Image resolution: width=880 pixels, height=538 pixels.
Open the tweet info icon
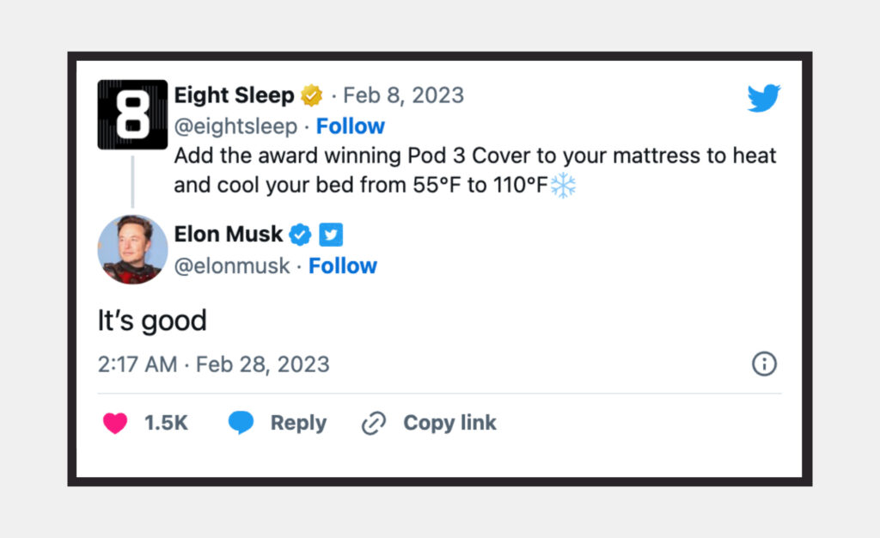point(764,364)
